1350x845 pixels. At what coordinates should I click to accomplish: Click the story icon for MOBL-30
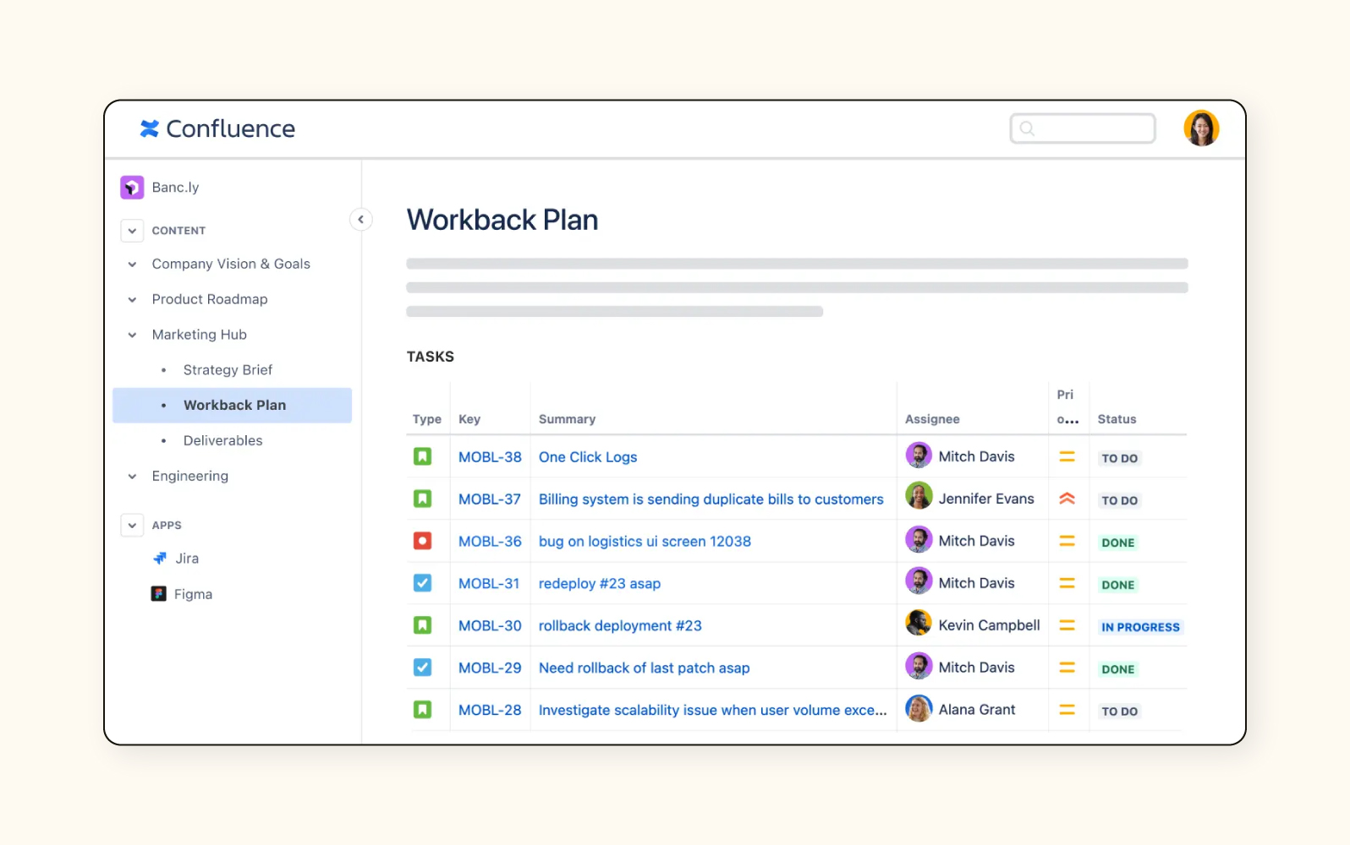423,625
